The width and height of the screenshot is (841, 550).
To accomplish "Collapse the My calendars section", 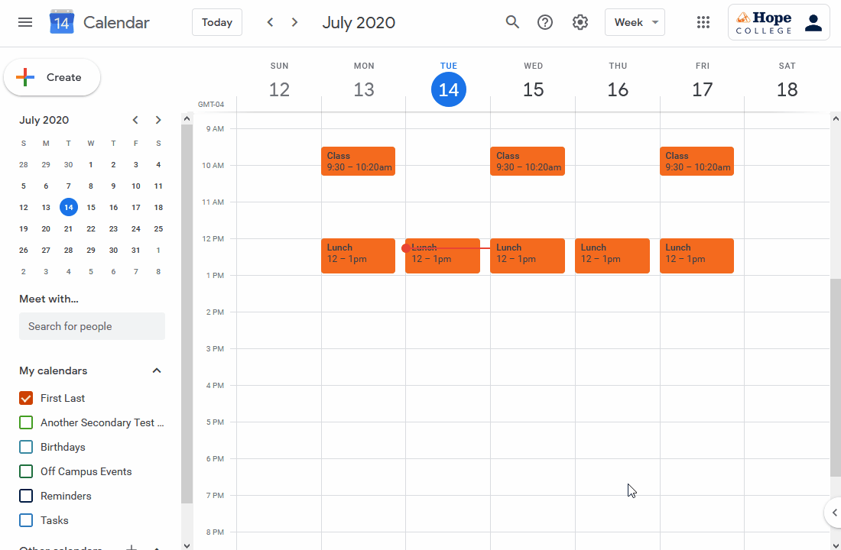I will click(x=156, y=370).
